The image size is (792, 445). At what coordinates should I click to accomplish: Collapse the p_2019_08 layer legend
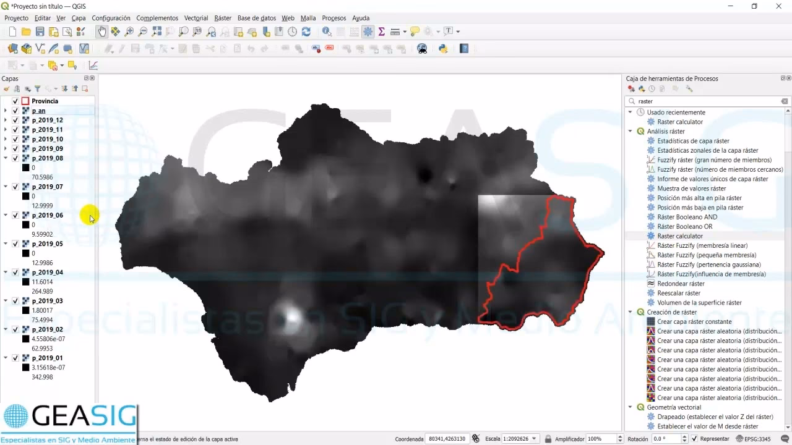point(6,158)
